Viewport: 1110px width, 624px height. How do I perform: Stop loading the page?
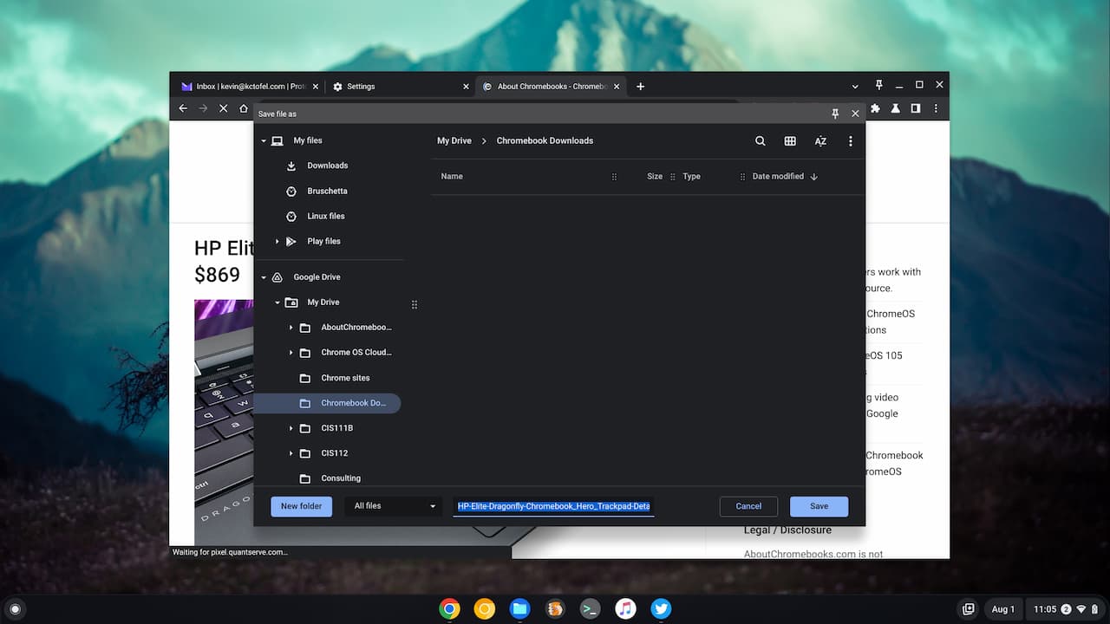[x=223, y=108]
